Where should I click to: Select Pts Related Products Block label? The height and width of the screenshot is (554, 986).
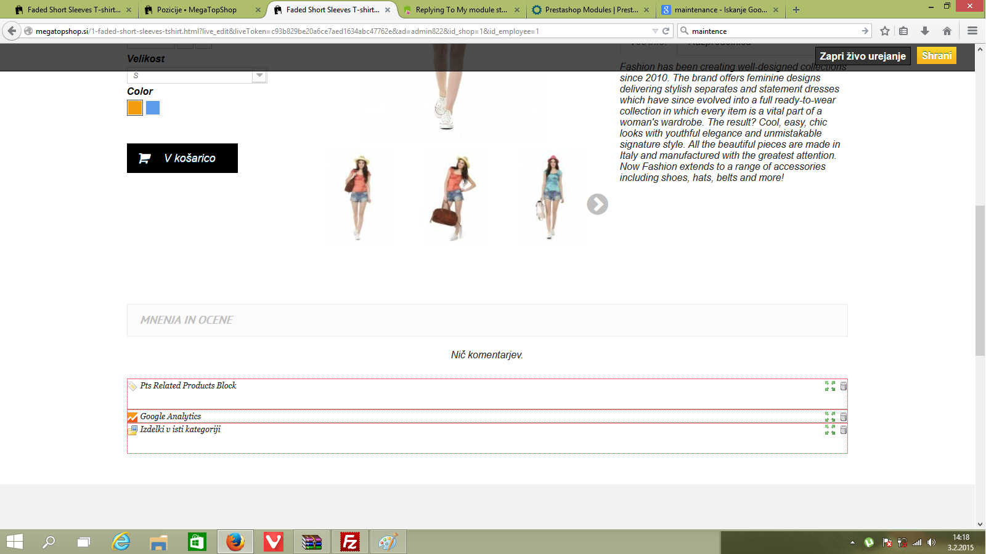coord(188,386)
